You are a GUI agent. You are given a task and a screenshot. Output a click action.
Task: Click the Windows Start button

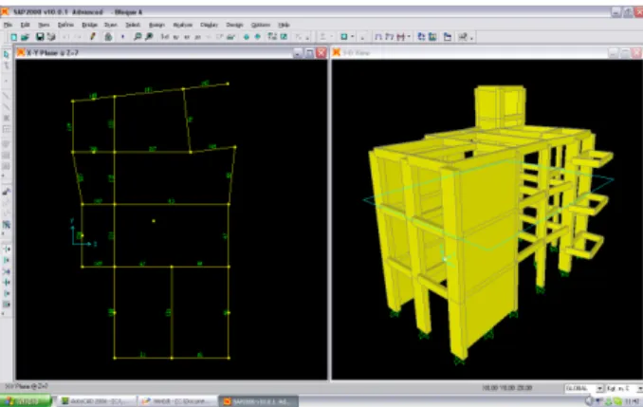[x=26, y=401]
